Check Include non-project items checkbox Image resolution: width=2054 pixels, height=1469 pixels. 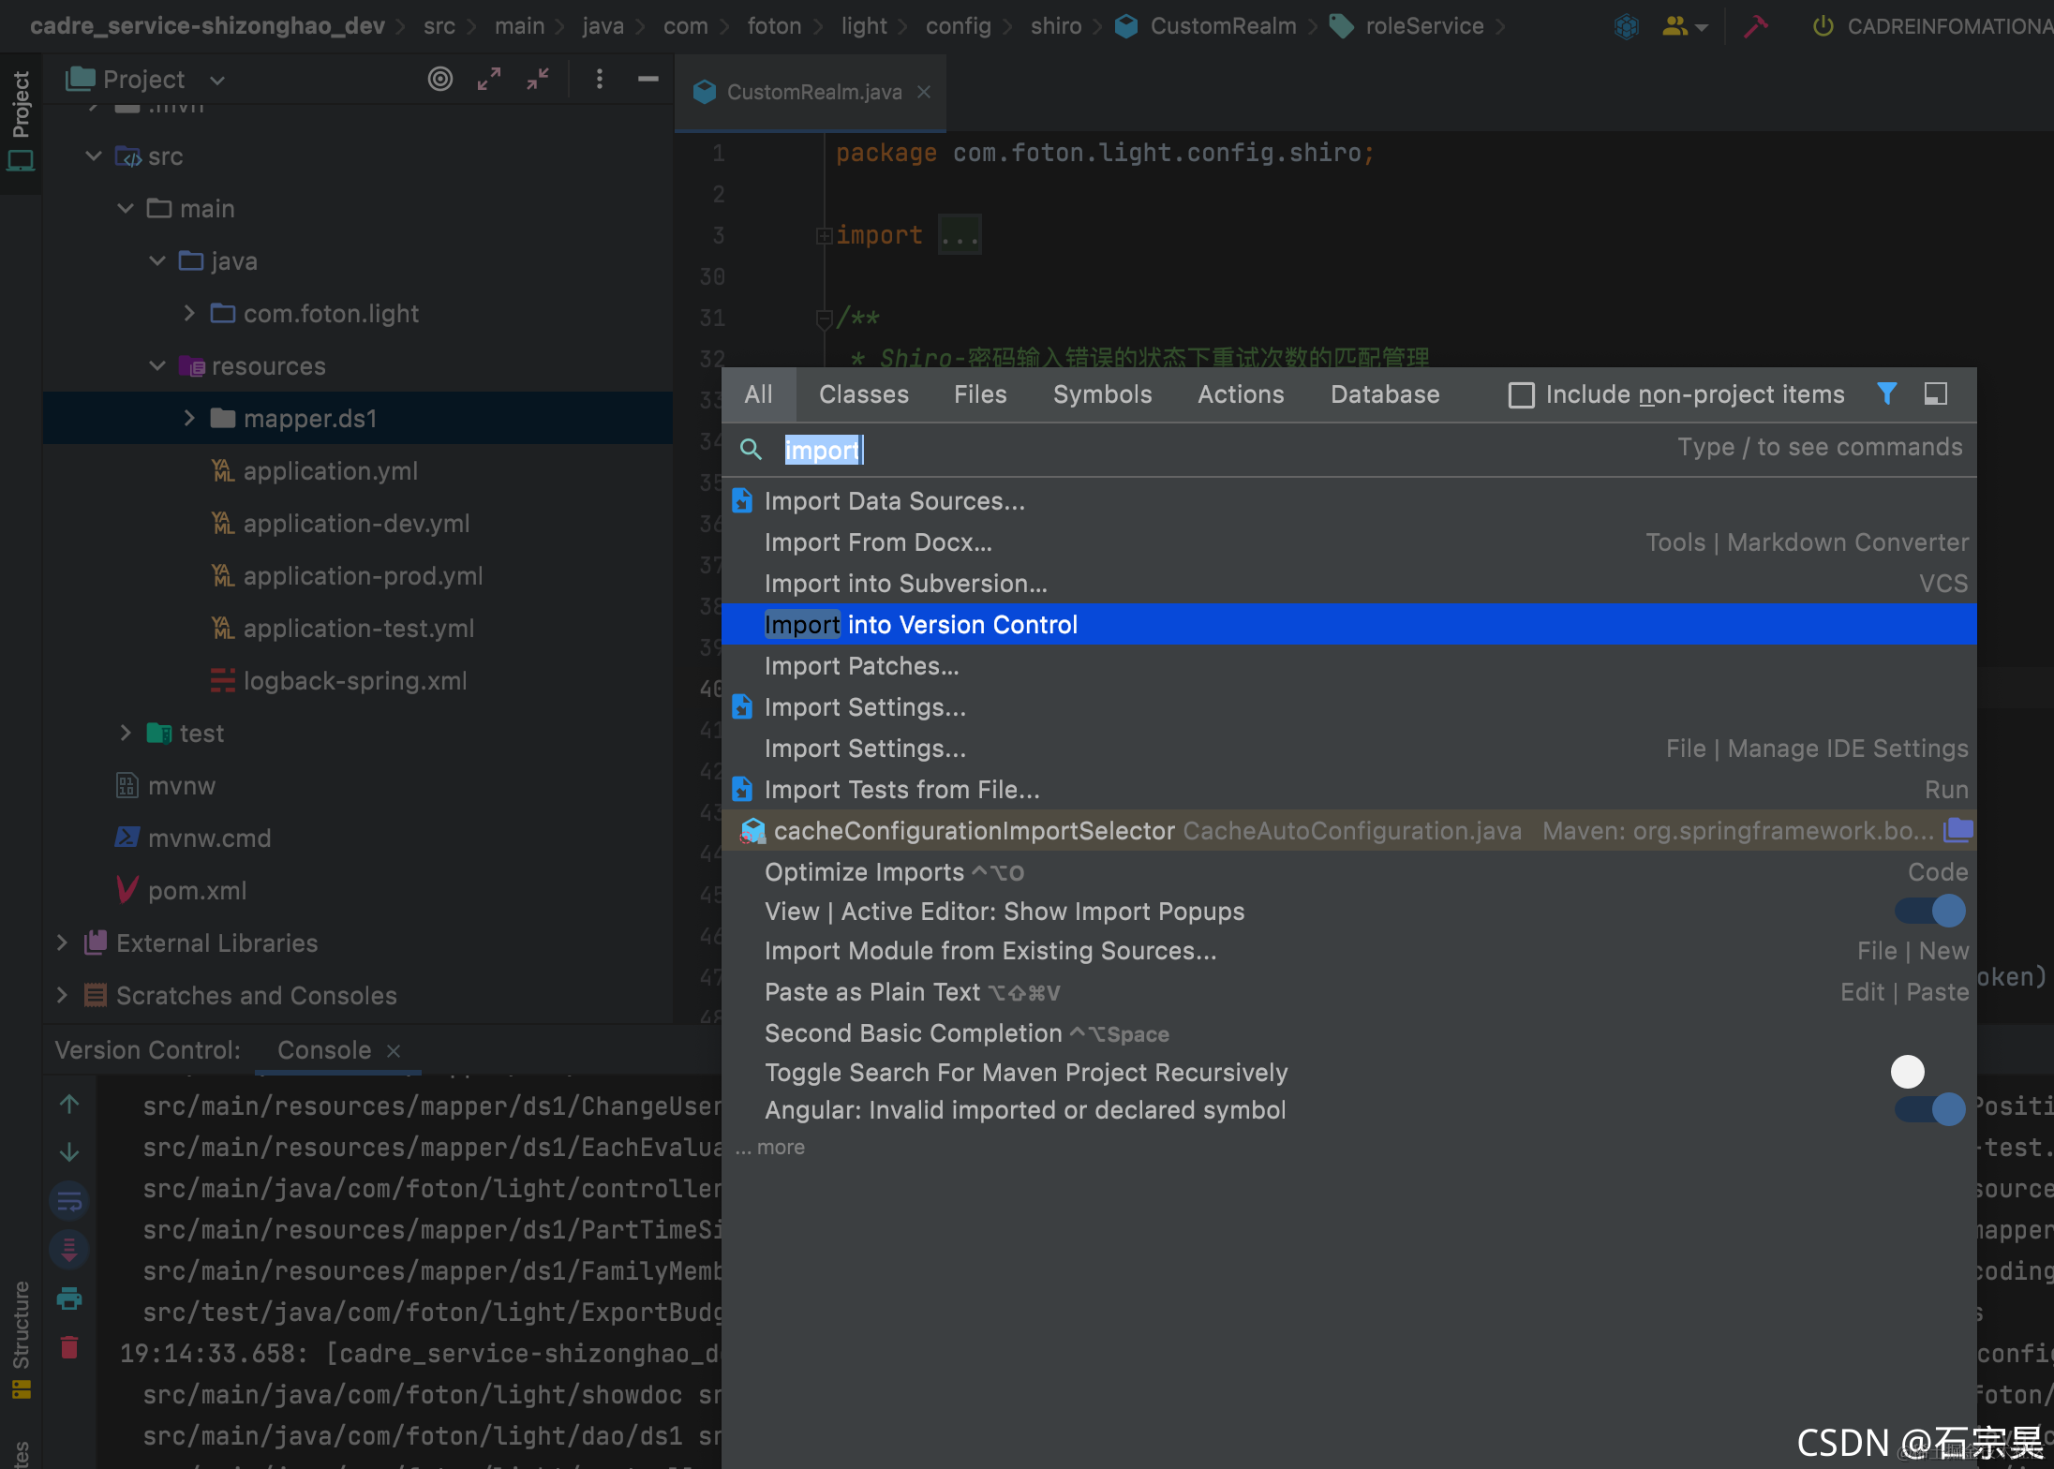1522,395
